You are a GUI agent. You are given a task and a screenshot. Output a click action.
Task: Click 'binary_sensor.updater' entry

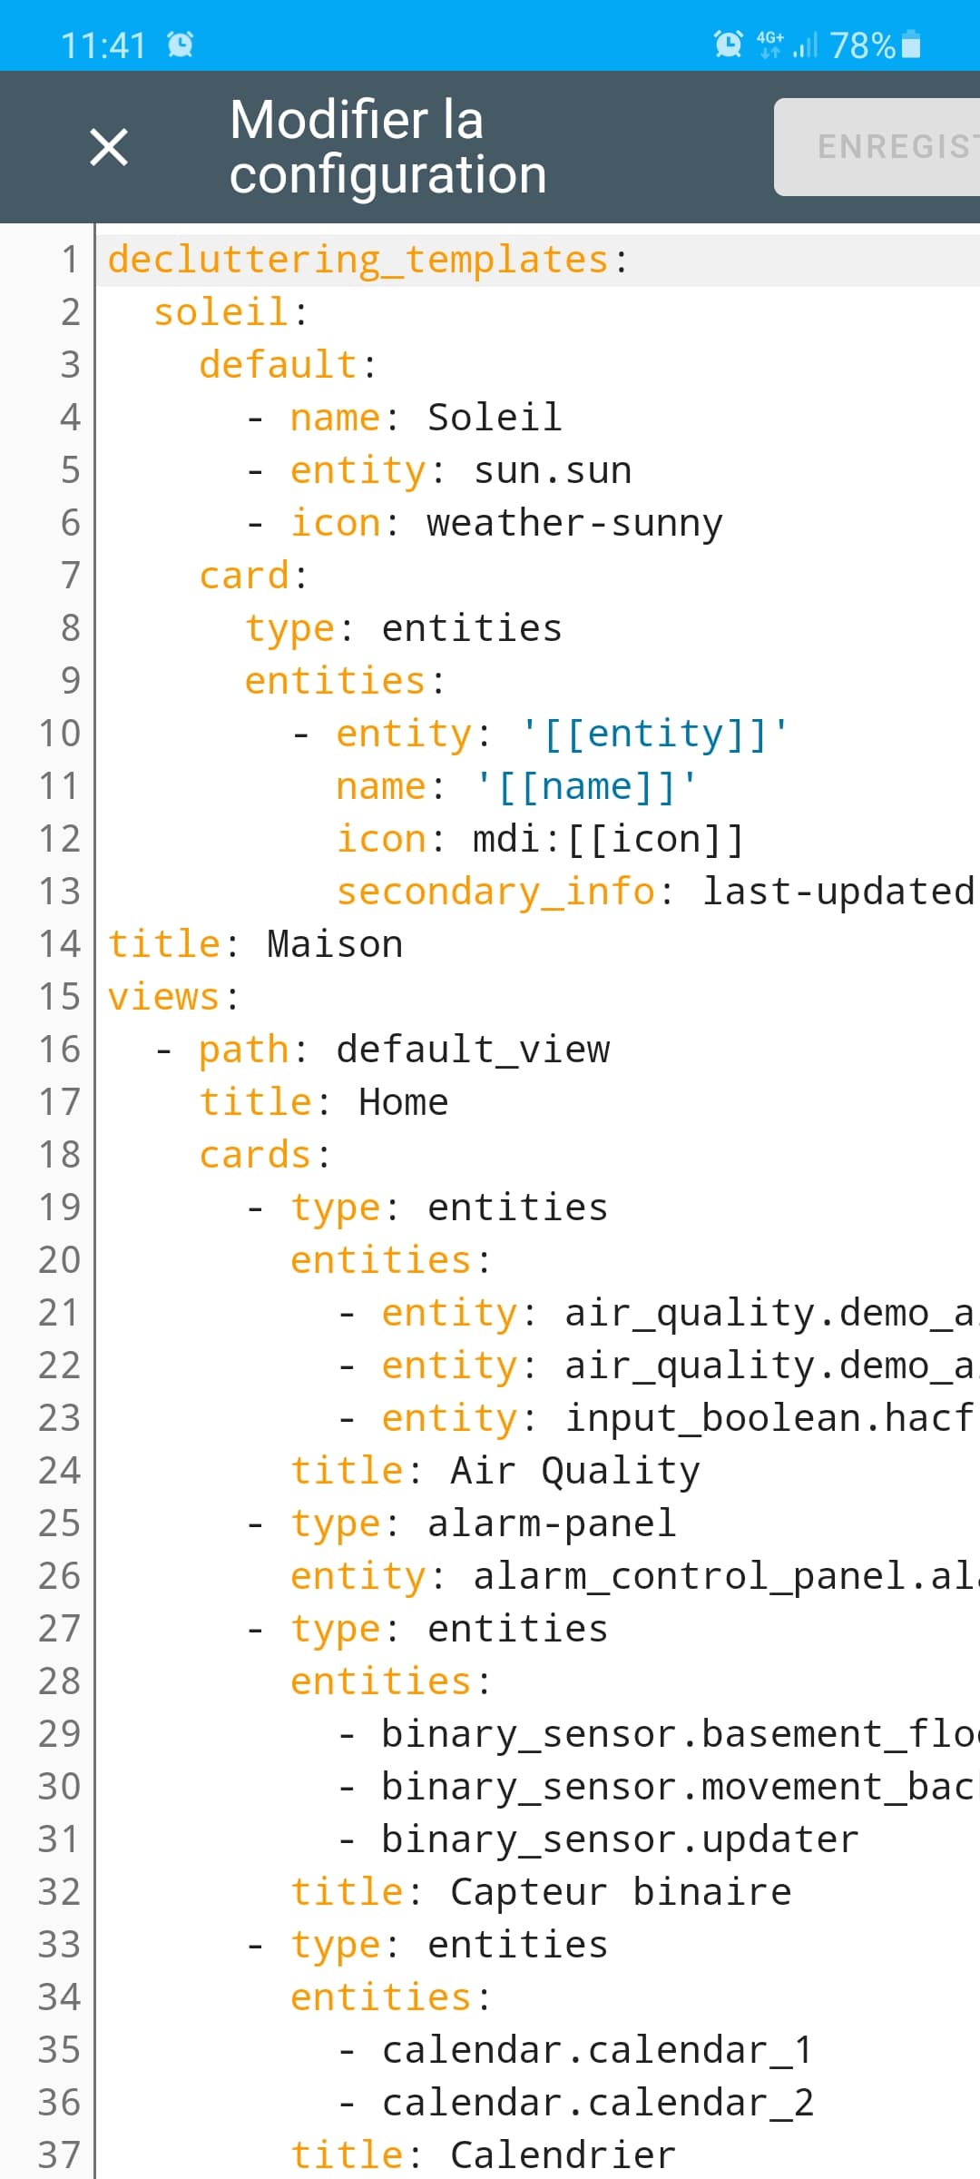click(620, 1840)
